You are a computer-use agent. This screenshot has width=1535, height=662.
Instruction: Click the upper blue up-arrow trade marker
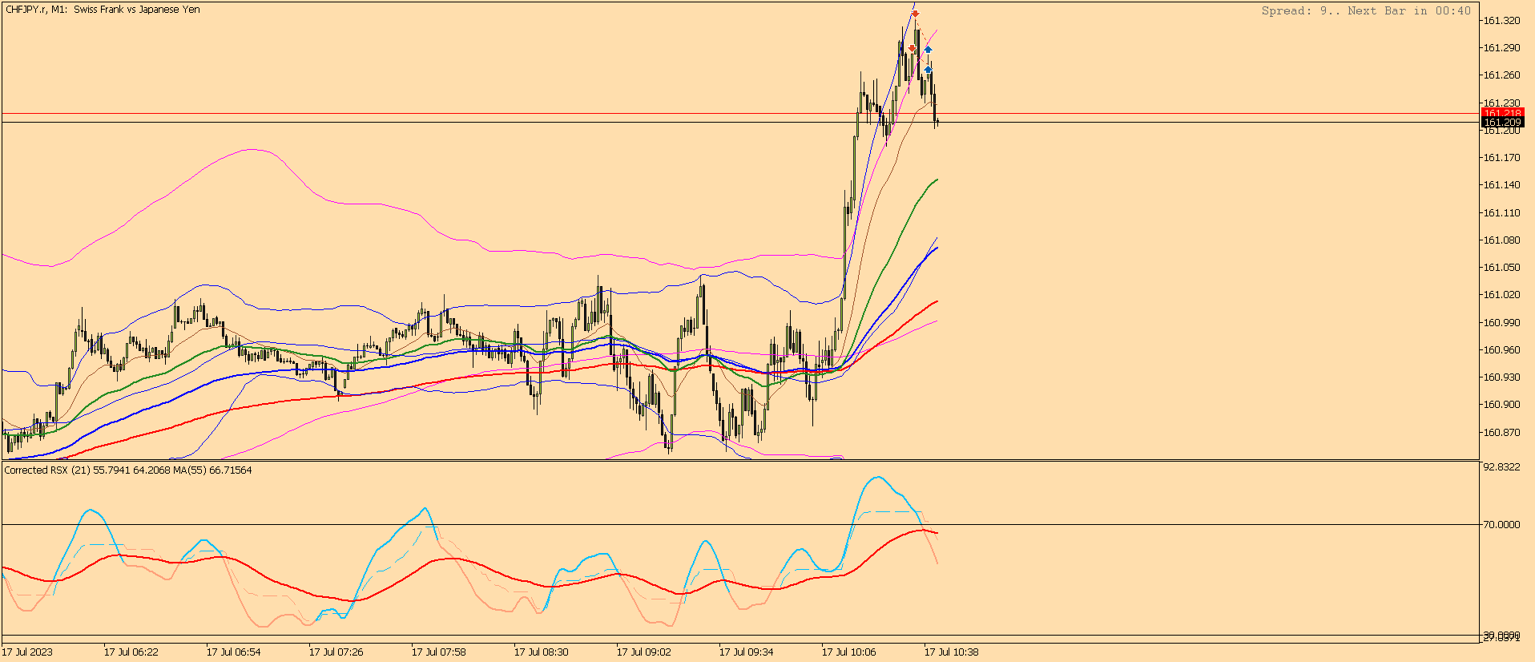(x=928, y=50)
